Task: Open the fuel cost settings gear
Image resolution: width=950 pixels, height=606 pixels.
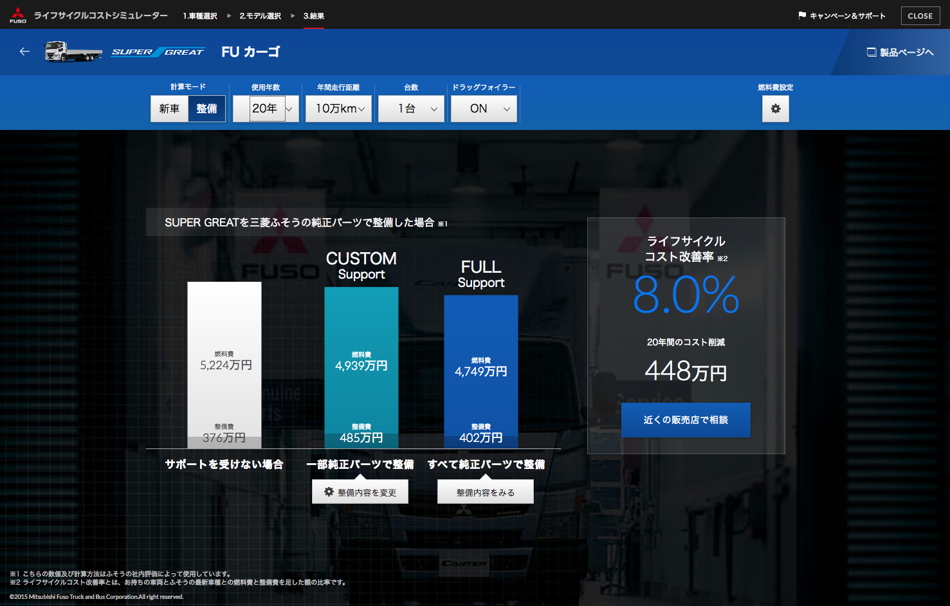Action: tap(776, 109)
